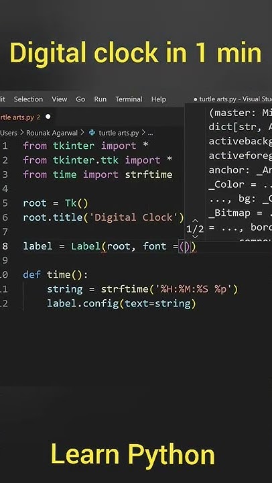Click 'tkinter.ttk' on line 2
Image resolution: width=272 pixels, height=483 pixels.
86,160
